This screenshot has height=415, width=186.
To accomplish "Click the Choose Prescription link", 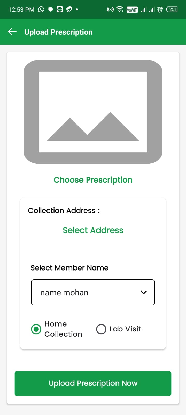I will [93, 180].
